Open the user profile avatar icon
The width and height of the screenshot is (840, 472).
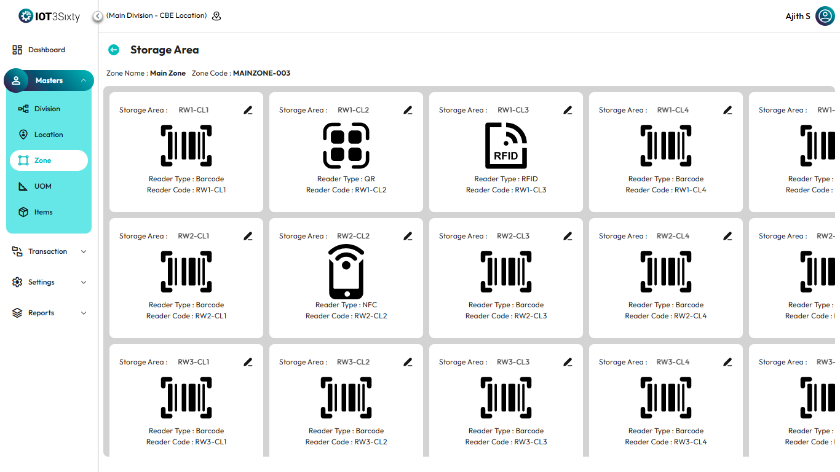(x=825, y=17)
